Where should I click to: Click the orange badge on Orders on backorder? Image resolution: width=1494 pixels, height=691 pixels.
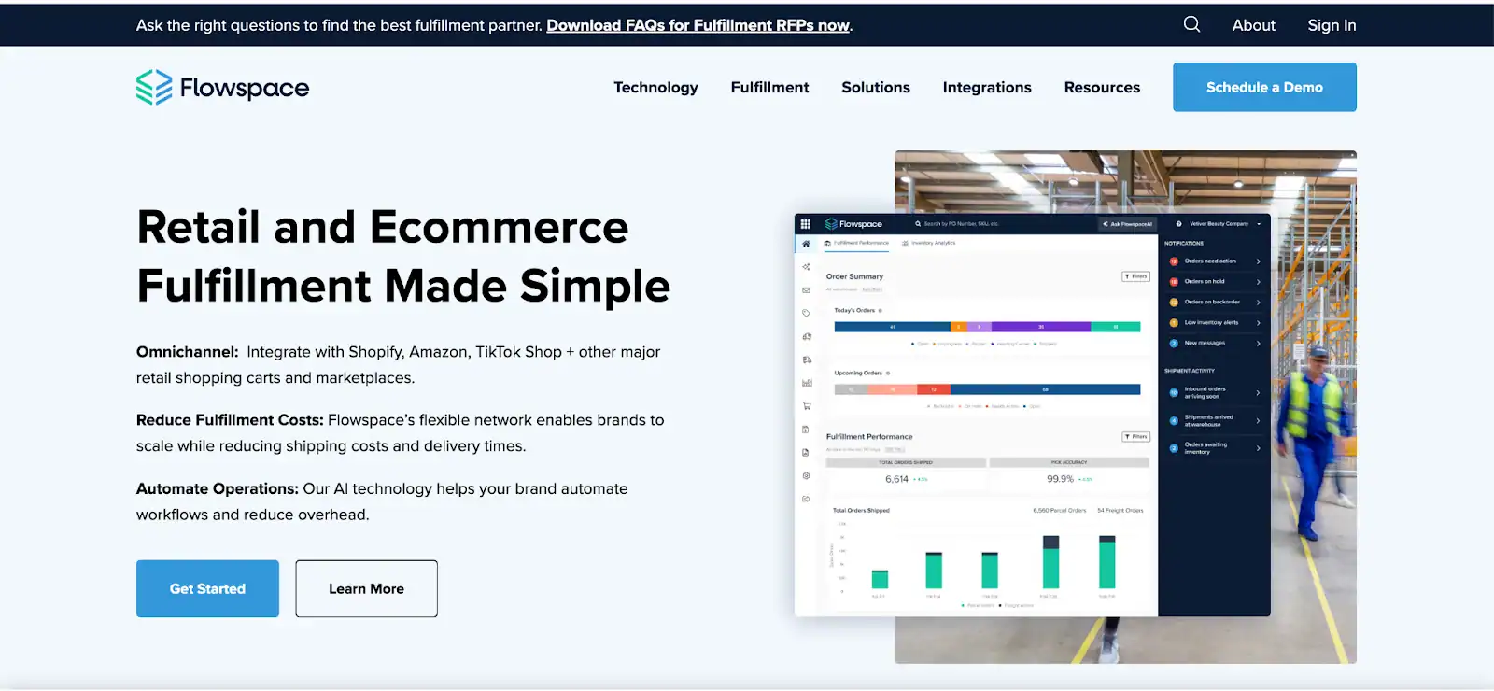click(1174, 303)
